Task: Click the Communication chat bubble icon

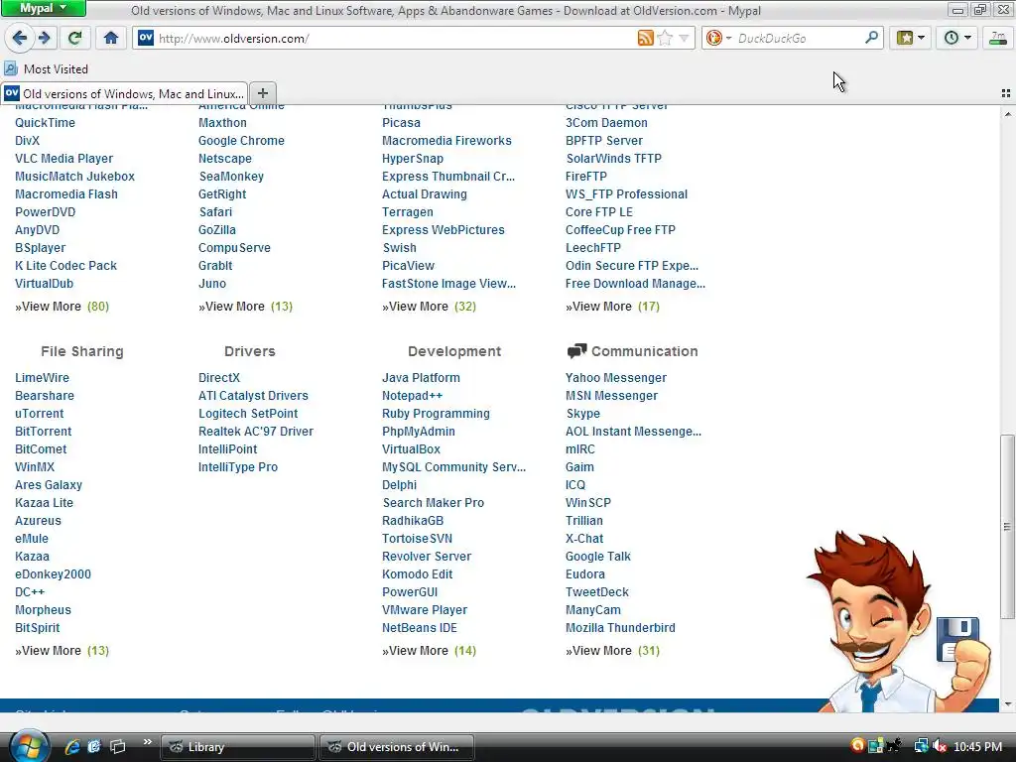Action: coord(576,351)
